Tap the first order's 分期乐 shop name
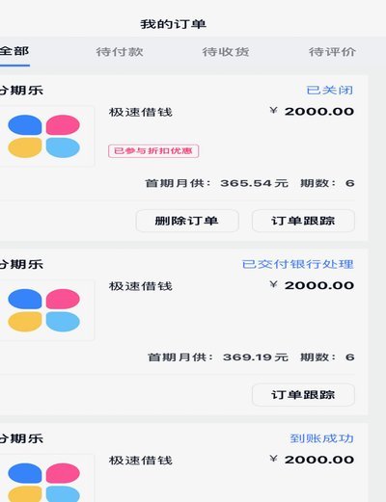 21,91
